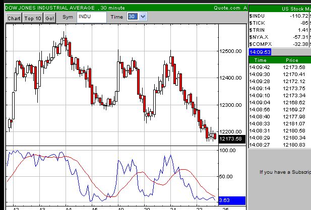Expand the Time interval dropdown arrow
This screenshot has height=210, width=311.
(143, 17)
